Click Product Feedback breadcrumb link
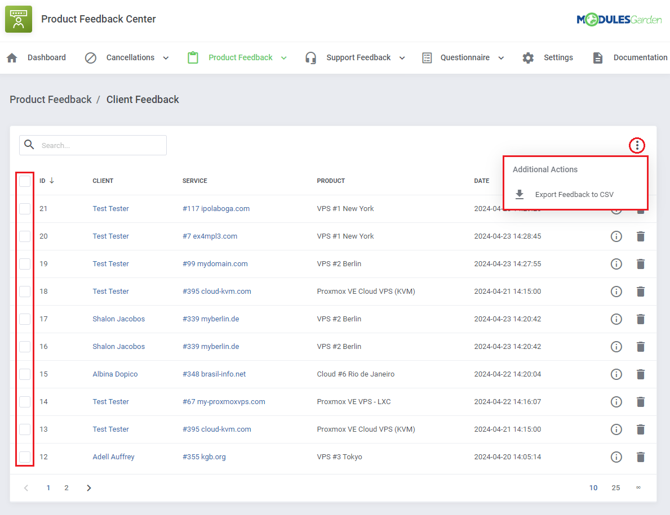This screenshot has height=515, width=670. (x=50, y=100)
